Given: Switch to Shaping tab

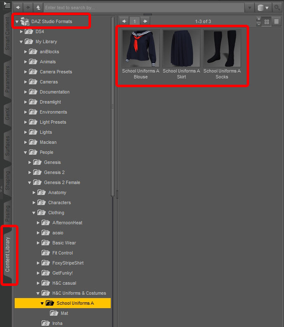Looking at the screenshot, I should (7, 181).
